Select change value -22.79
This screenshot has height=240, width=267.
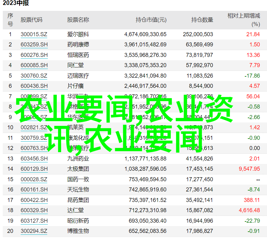click(x=252, y=221)
